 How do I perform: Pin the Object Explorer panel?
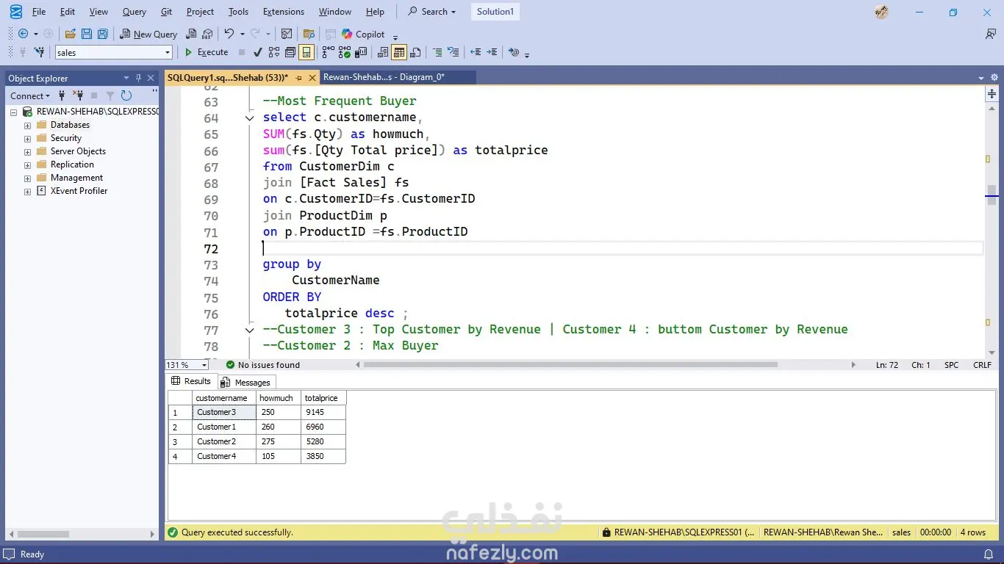pos(138,78)
